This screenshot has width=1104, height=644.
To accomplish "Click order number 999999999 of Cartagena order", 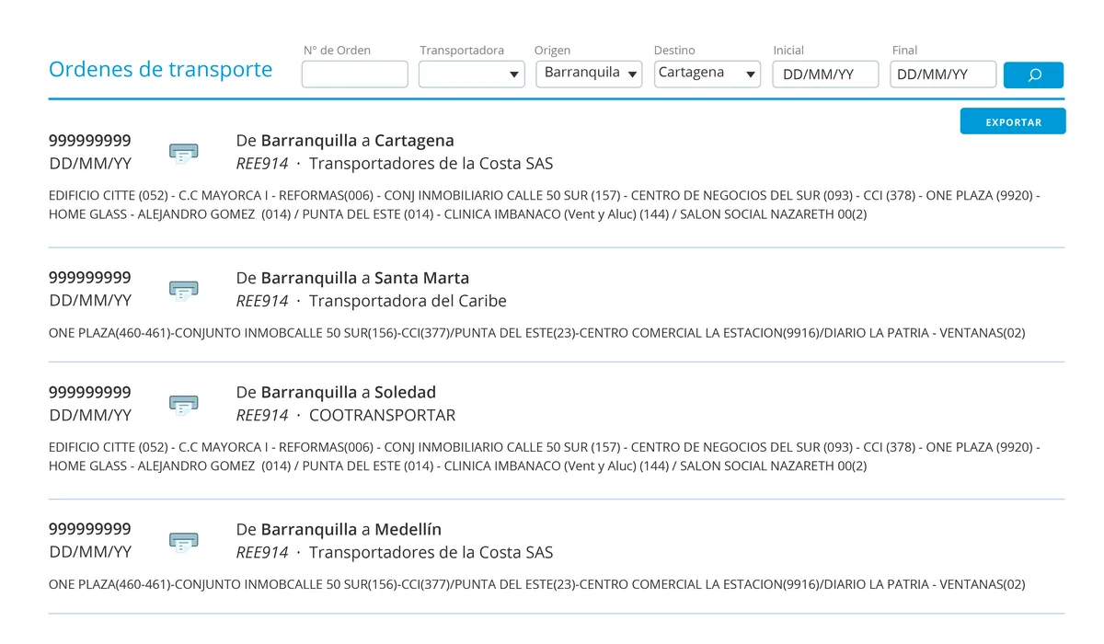I will pos(90,141).
